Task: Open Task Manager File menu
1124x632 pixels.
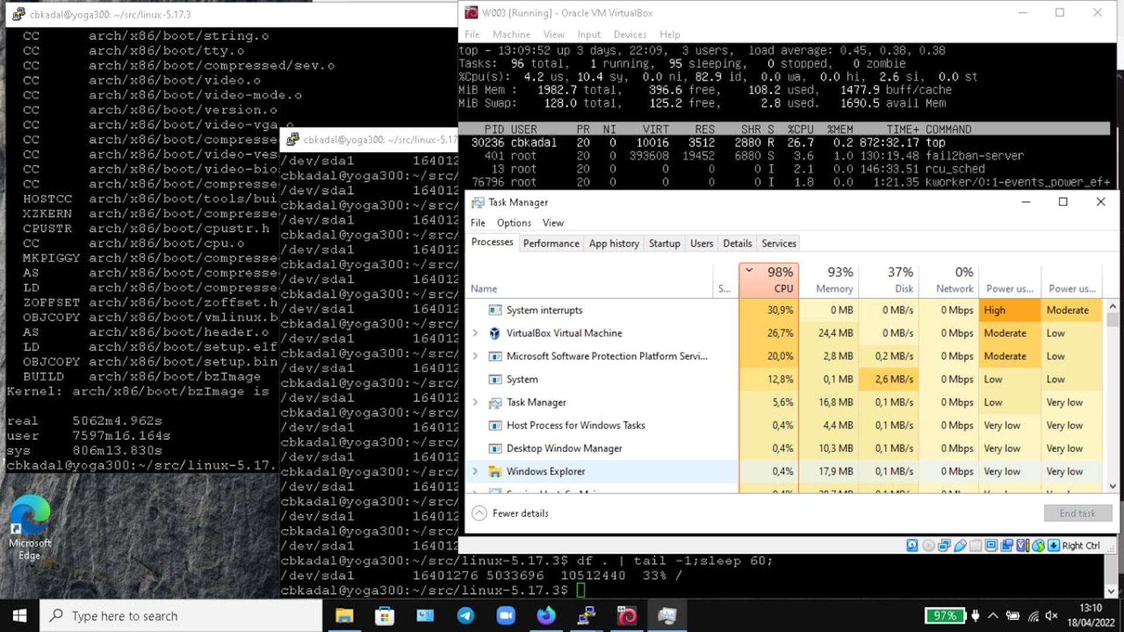Action: pyautogui.click(x=478, y=223)
